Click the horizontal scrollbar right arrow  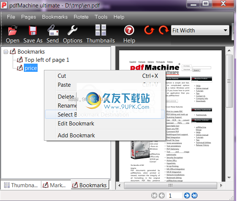(x=221, y=185)
